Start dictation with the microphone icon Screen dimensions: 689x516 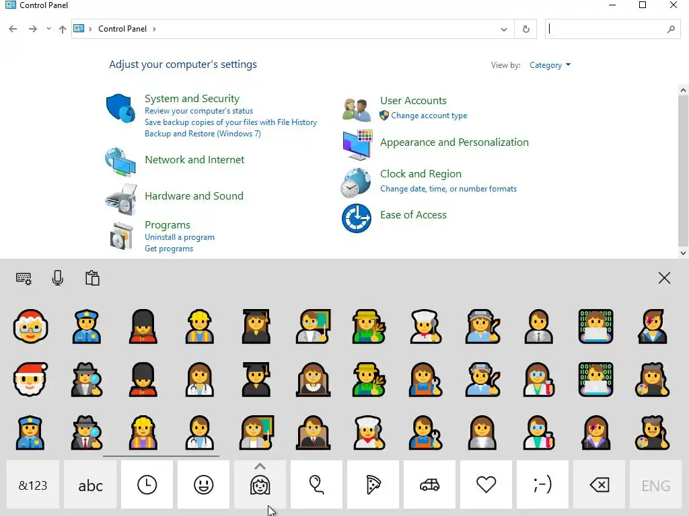[58, 278]
